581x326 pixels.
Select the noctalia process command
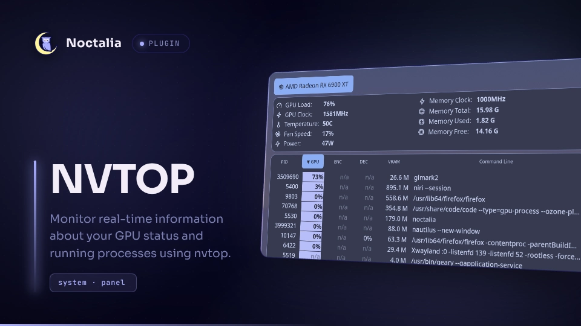tap(424, 220)
